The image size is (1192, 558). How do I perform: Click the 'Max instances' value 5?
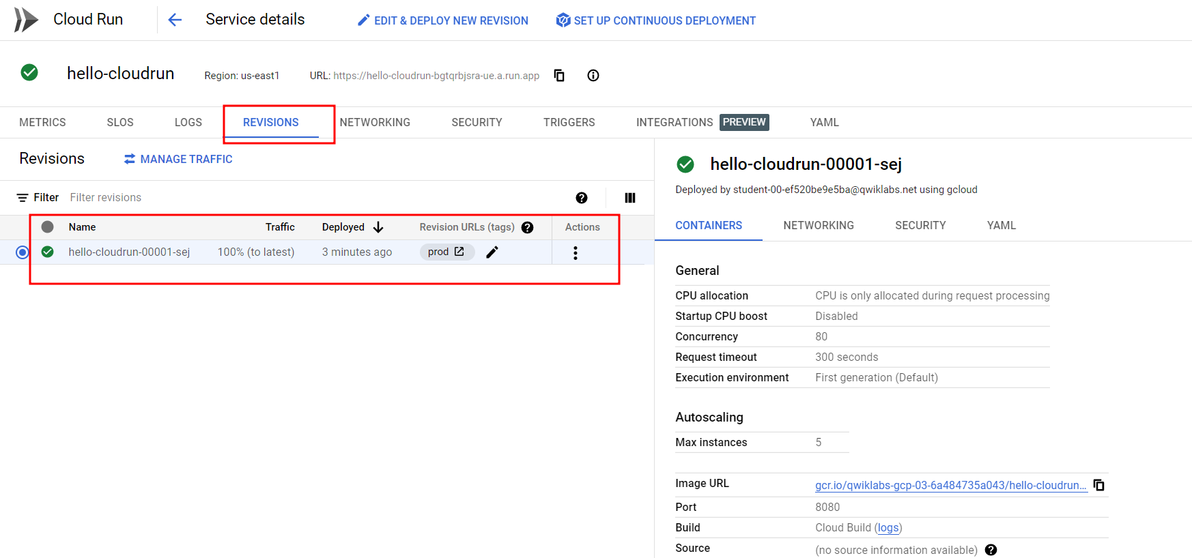coord(819,442)
